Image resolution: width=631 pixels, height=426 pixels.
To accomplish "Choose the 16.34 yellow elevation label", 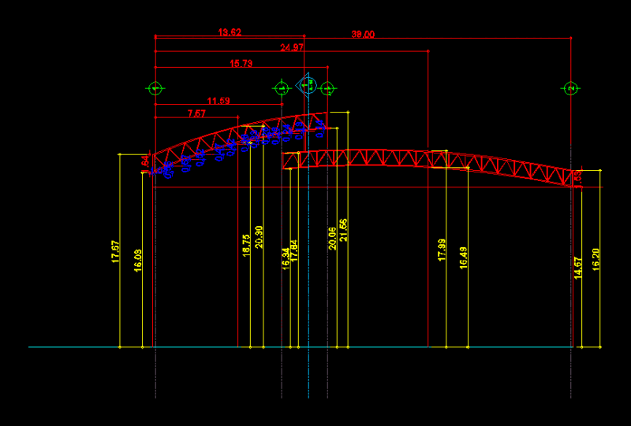I will tap(286, 258).
